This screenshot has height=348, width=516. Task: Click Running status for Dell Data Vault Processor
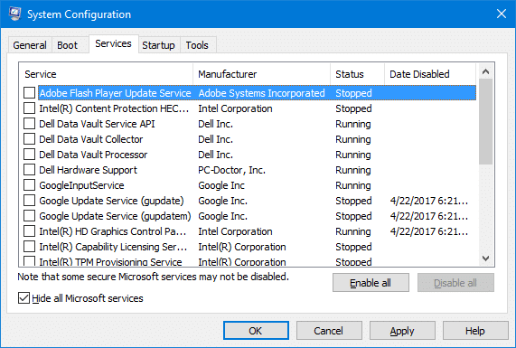(353, 155)
